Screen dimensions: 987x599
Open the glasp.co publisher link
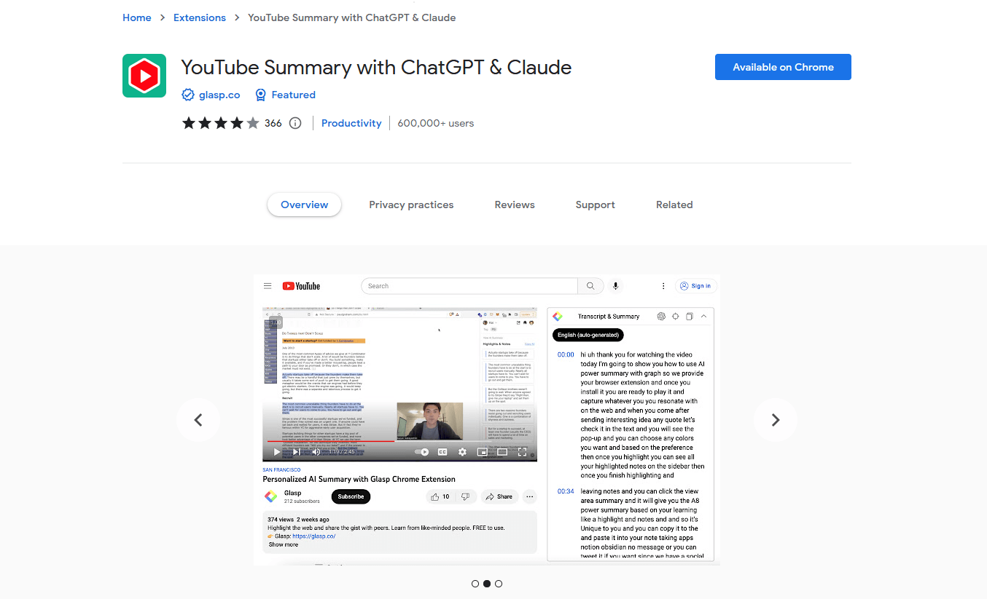pos(219,95)
